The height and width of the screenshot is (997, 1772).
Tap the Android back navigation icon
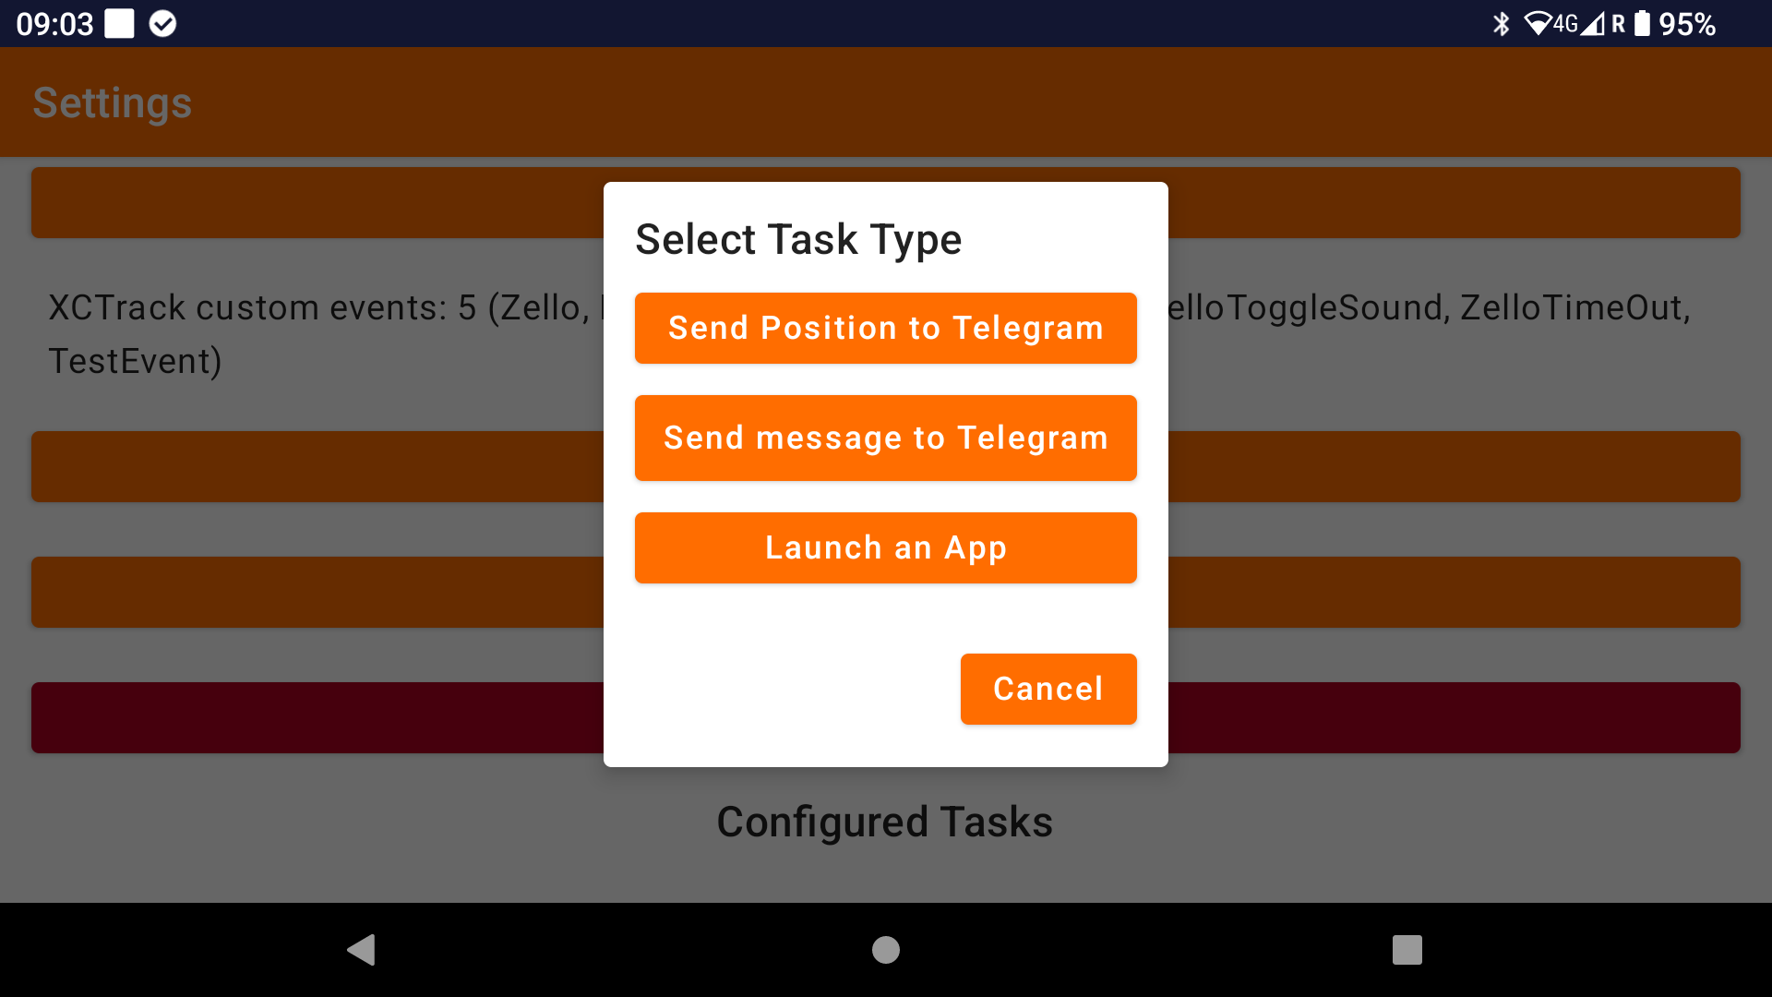361,950
